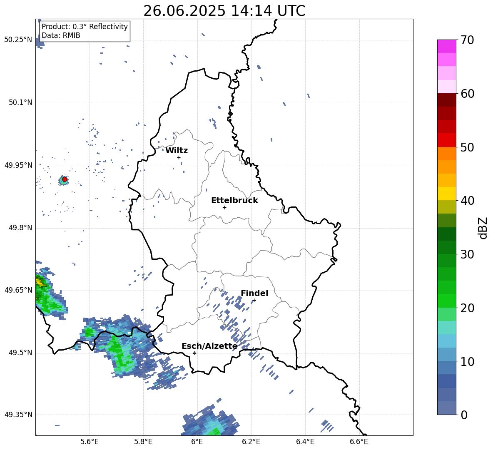The width and height of the screenshot is (493, 450).
Task: Click the Ettelbruck city label
Action: [234, 201]
